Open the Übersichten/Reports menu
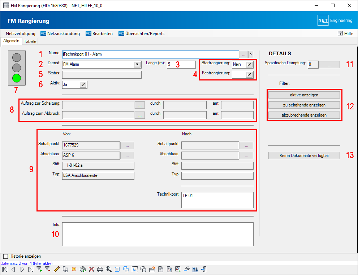This screenshot has height=275, width=358. [141, 34]
